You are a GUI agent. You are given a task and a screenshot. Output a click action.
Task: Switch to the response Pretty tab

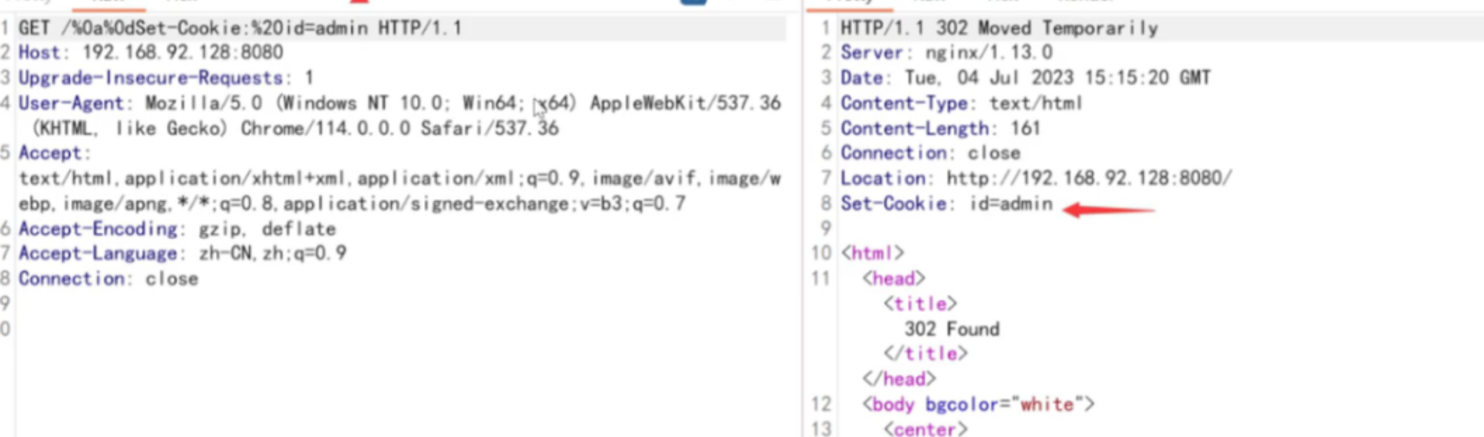tap(849, 2)
